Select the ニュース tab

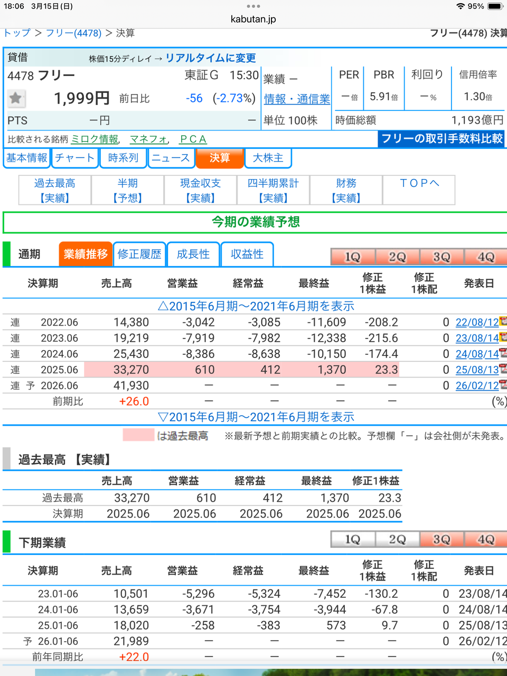coord(171,157)
